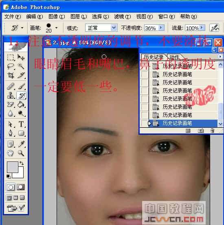Open the 滤镜(T) menu
The image size is (224, 225).
(123, 17)
